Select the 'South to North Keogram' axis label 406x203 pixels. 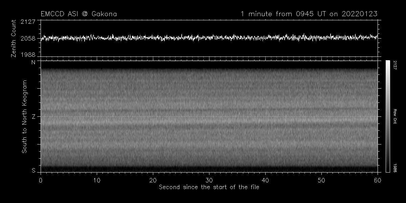coord(25,117)
